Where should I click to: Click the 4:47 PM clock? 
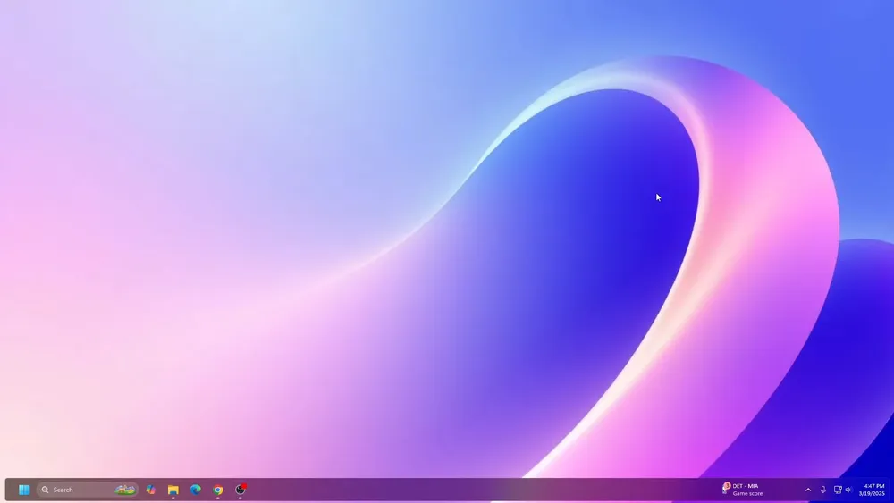click(873, 486)
